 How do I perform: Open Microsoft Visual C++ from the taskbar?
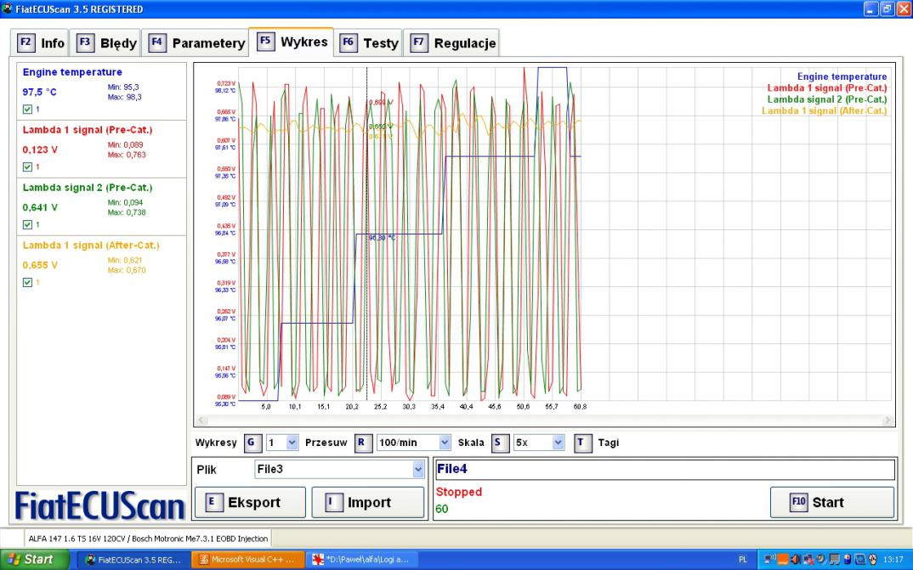pos(246,559)
